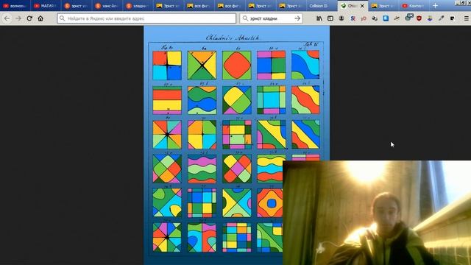Screen dimensions: 471x265
Task: Click the download arrow extension icon
Action: click(x=430, y=18)
